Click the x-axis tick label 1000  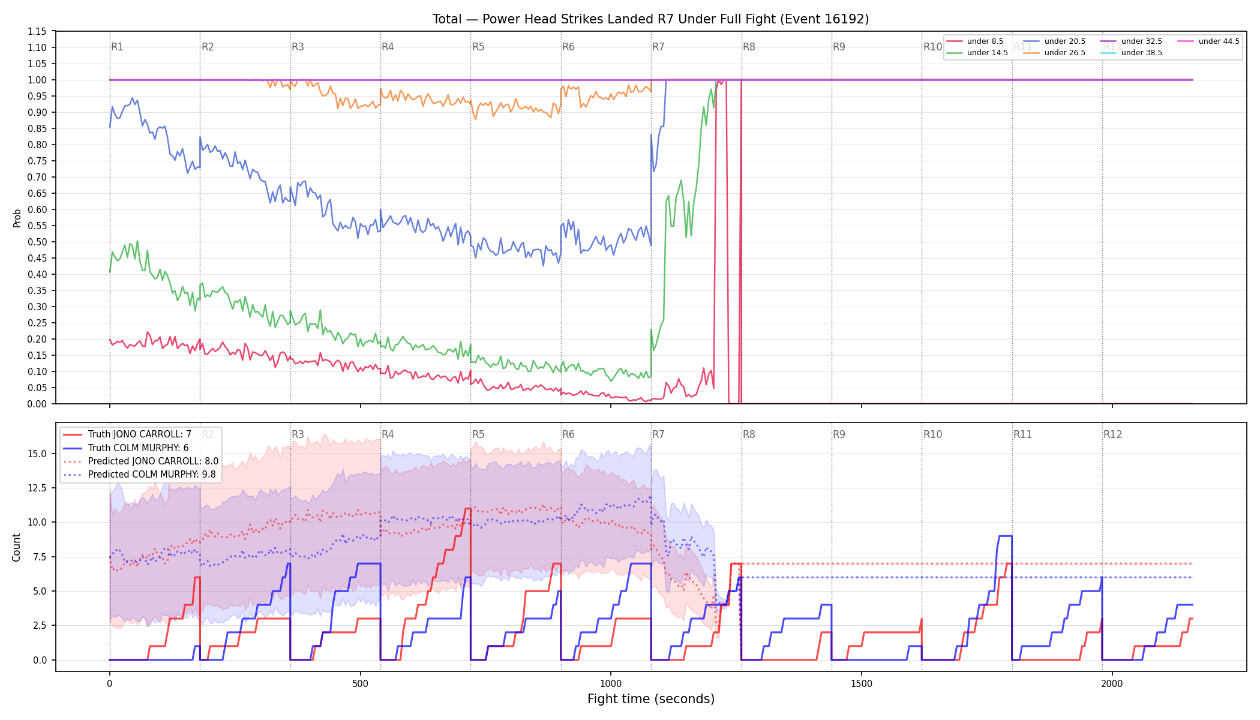(x=611, y=683)
